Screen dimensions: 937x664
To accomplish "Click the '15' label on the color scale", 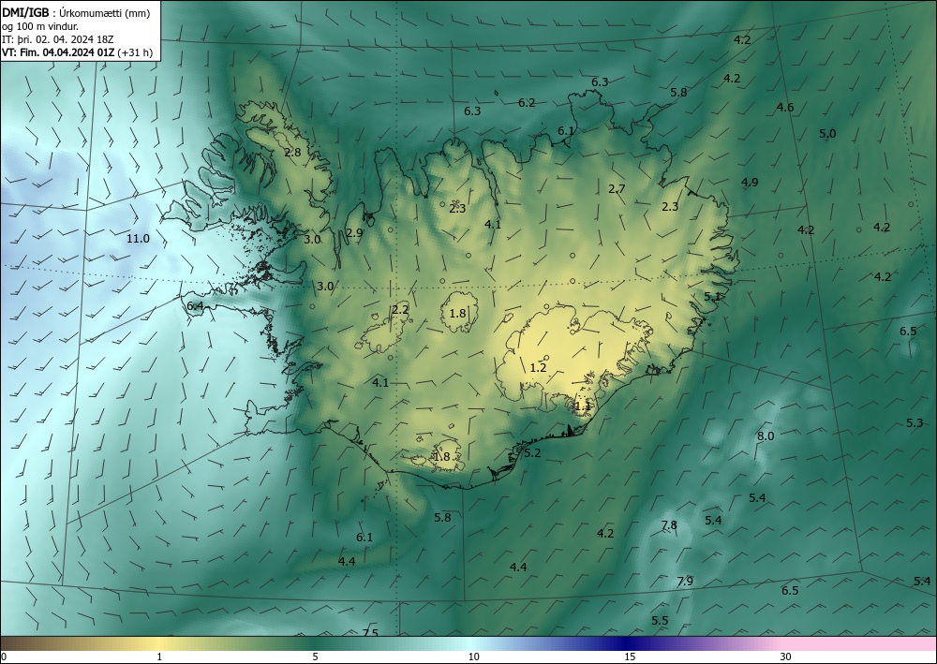I will (630, 657).
